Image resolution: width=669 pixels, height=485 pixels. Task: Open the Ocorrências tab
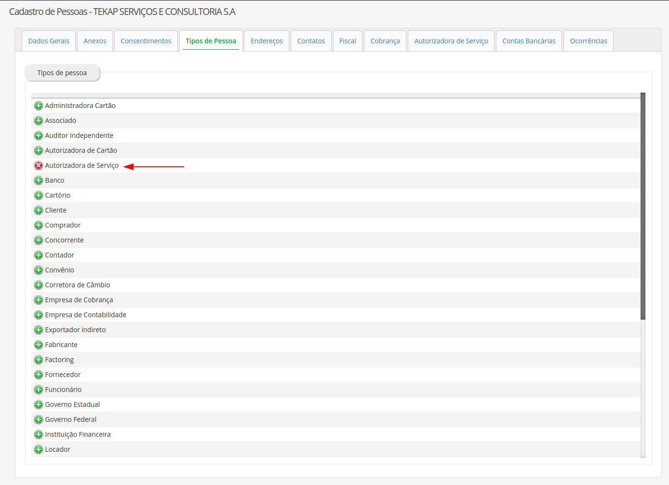pos(588,41)
